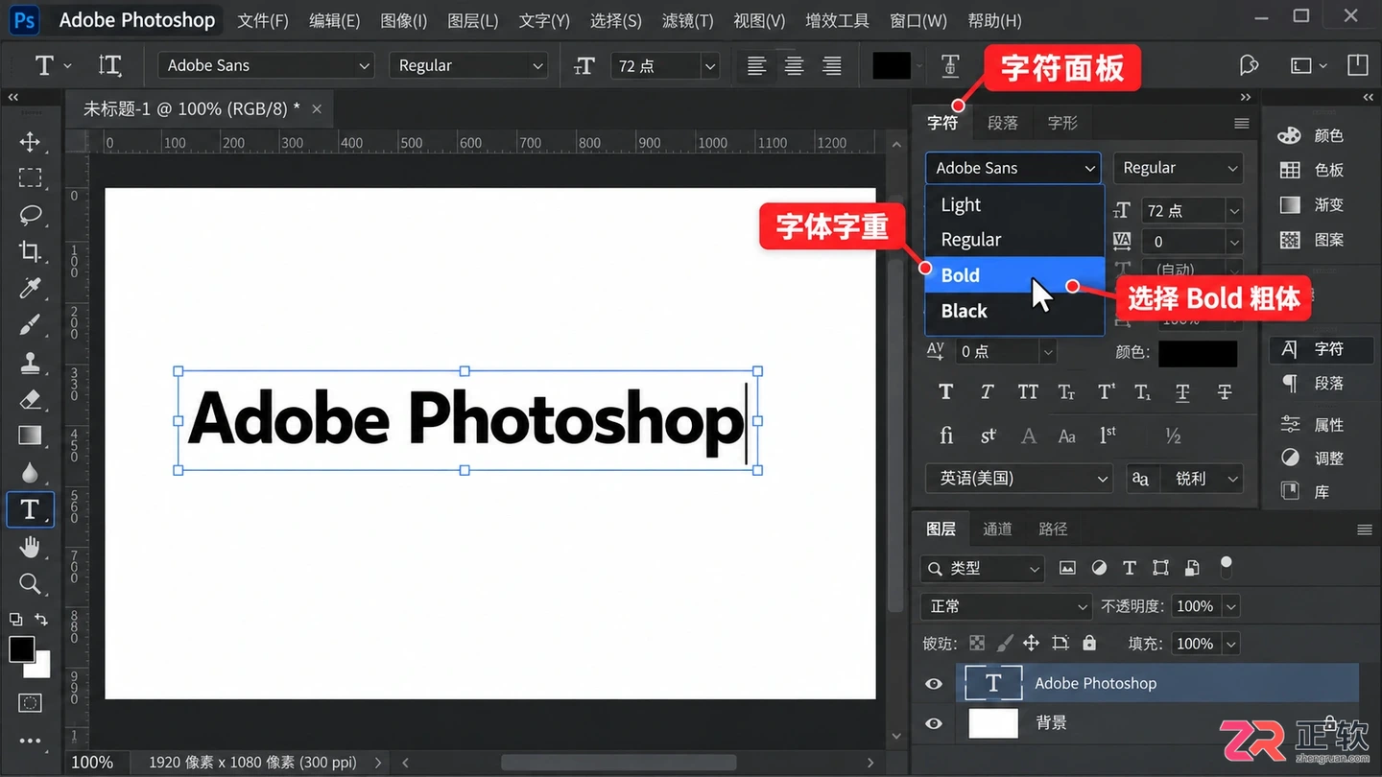The height and width of the screenshot is (777, 1382).
Task: Center text in options bar
Action: click(794, 65)
